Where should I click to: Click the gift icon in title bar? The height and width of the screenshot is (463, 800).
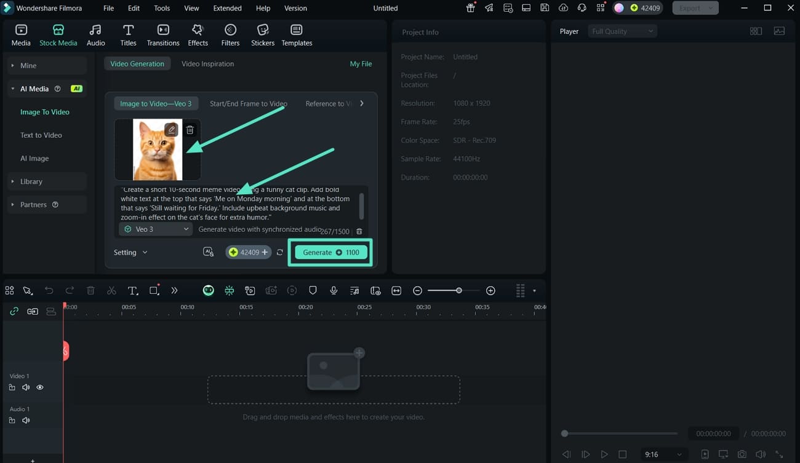(471, 8)
